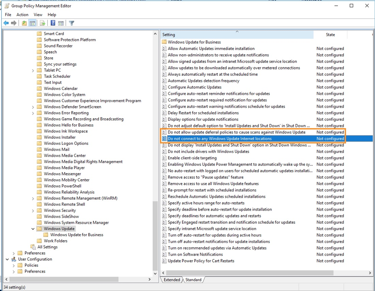This screenshot has height=291, width=375.
Task: Click the Forward navigation arrow
Action: pos(13,23)
